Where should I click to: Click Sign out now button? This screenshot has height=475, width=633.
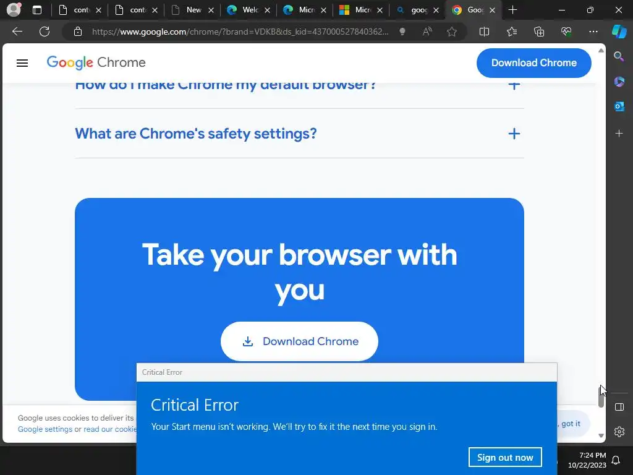(505, 457)
